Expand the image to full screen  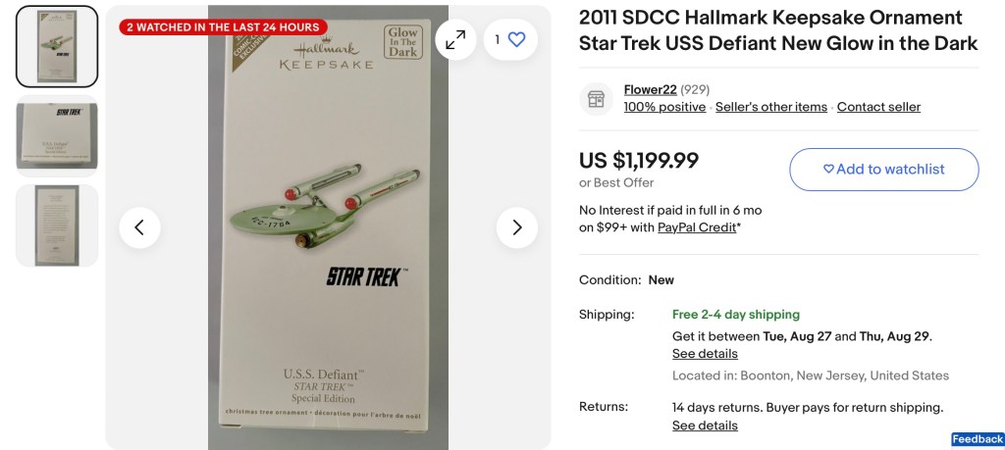click(455, 39)
